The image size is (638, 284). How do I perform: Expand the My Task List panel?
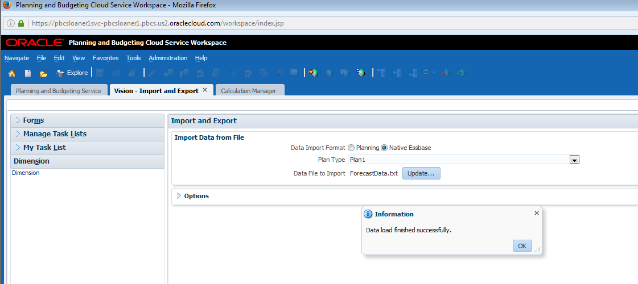[x=18, y=148]
